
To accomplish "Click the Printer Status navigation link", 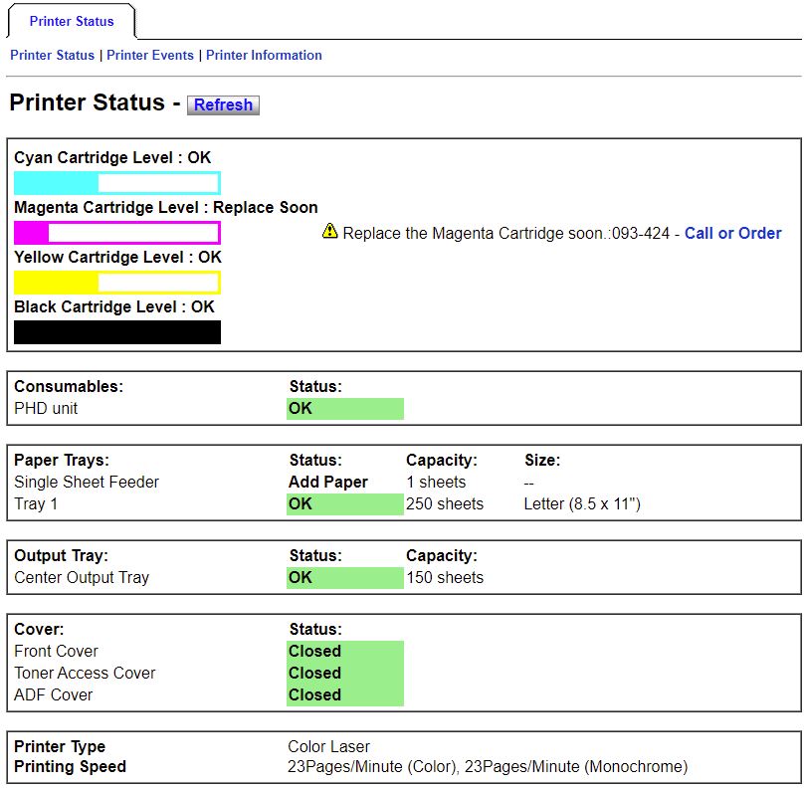I will (x=52, y=55).
